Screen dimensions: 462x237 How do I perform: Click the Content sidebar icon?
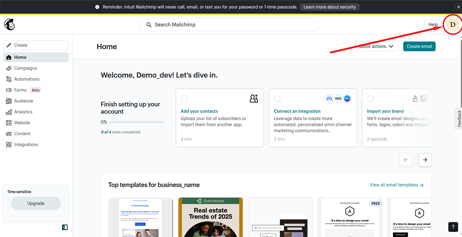pyautogui.click(x=9, y=133)
